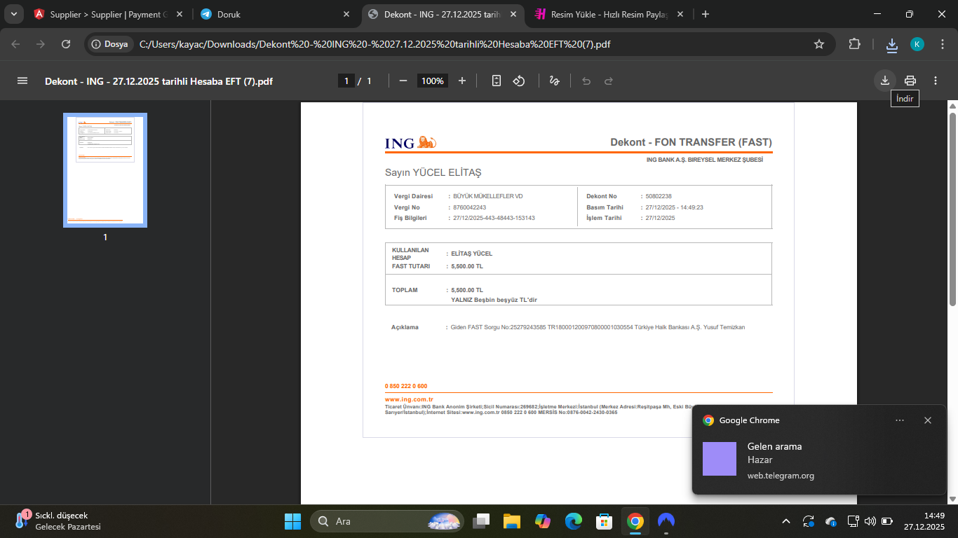This screenshot has height=538, width=958.
Task: Click the redo arrow in PDF toolbar
Action: pos(609,81)
